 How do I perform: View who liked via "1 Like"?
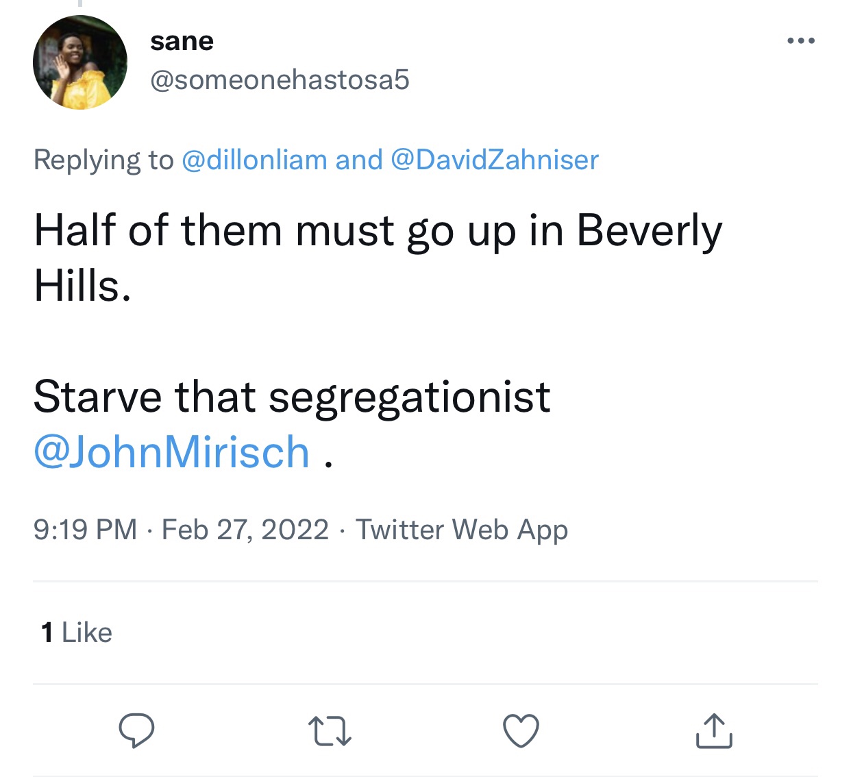(x=77, y=632)
